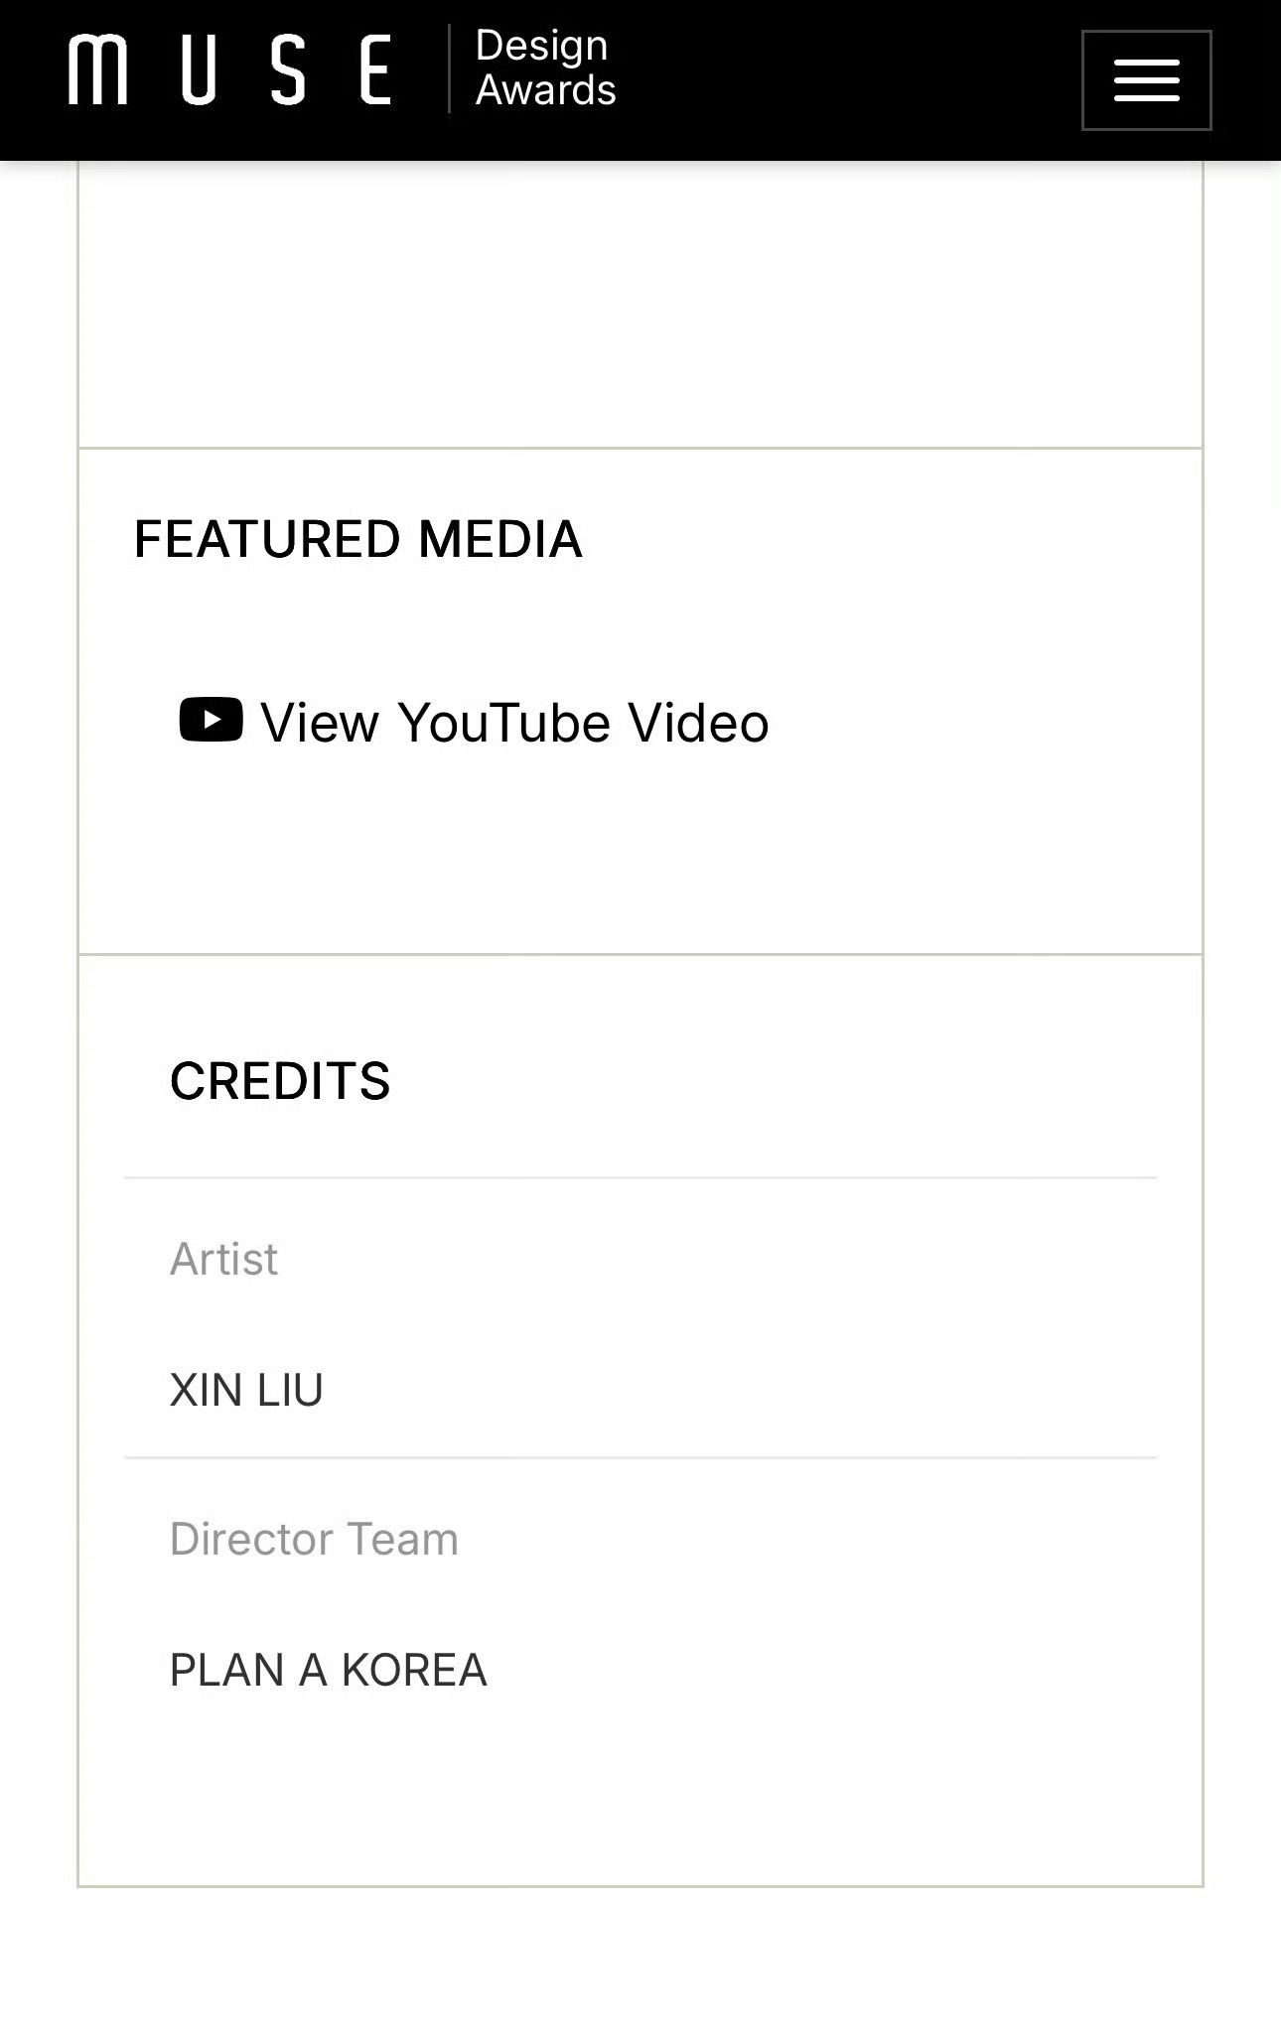
Task: Open the View YouTube Video link
Action: [474, 722]
